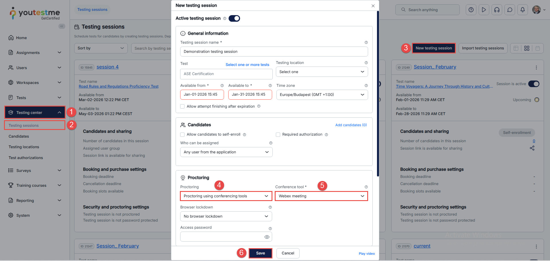The image size is (550, 261).
Task: Open the play video icon in header
Action: tap(484, 10)
